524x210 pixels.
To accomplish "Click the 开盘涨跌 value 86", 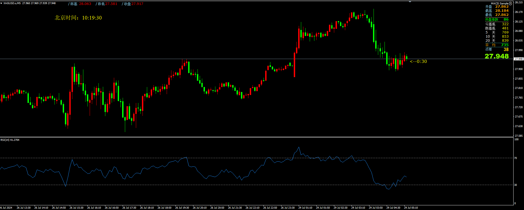I will [x=506, y=19].
